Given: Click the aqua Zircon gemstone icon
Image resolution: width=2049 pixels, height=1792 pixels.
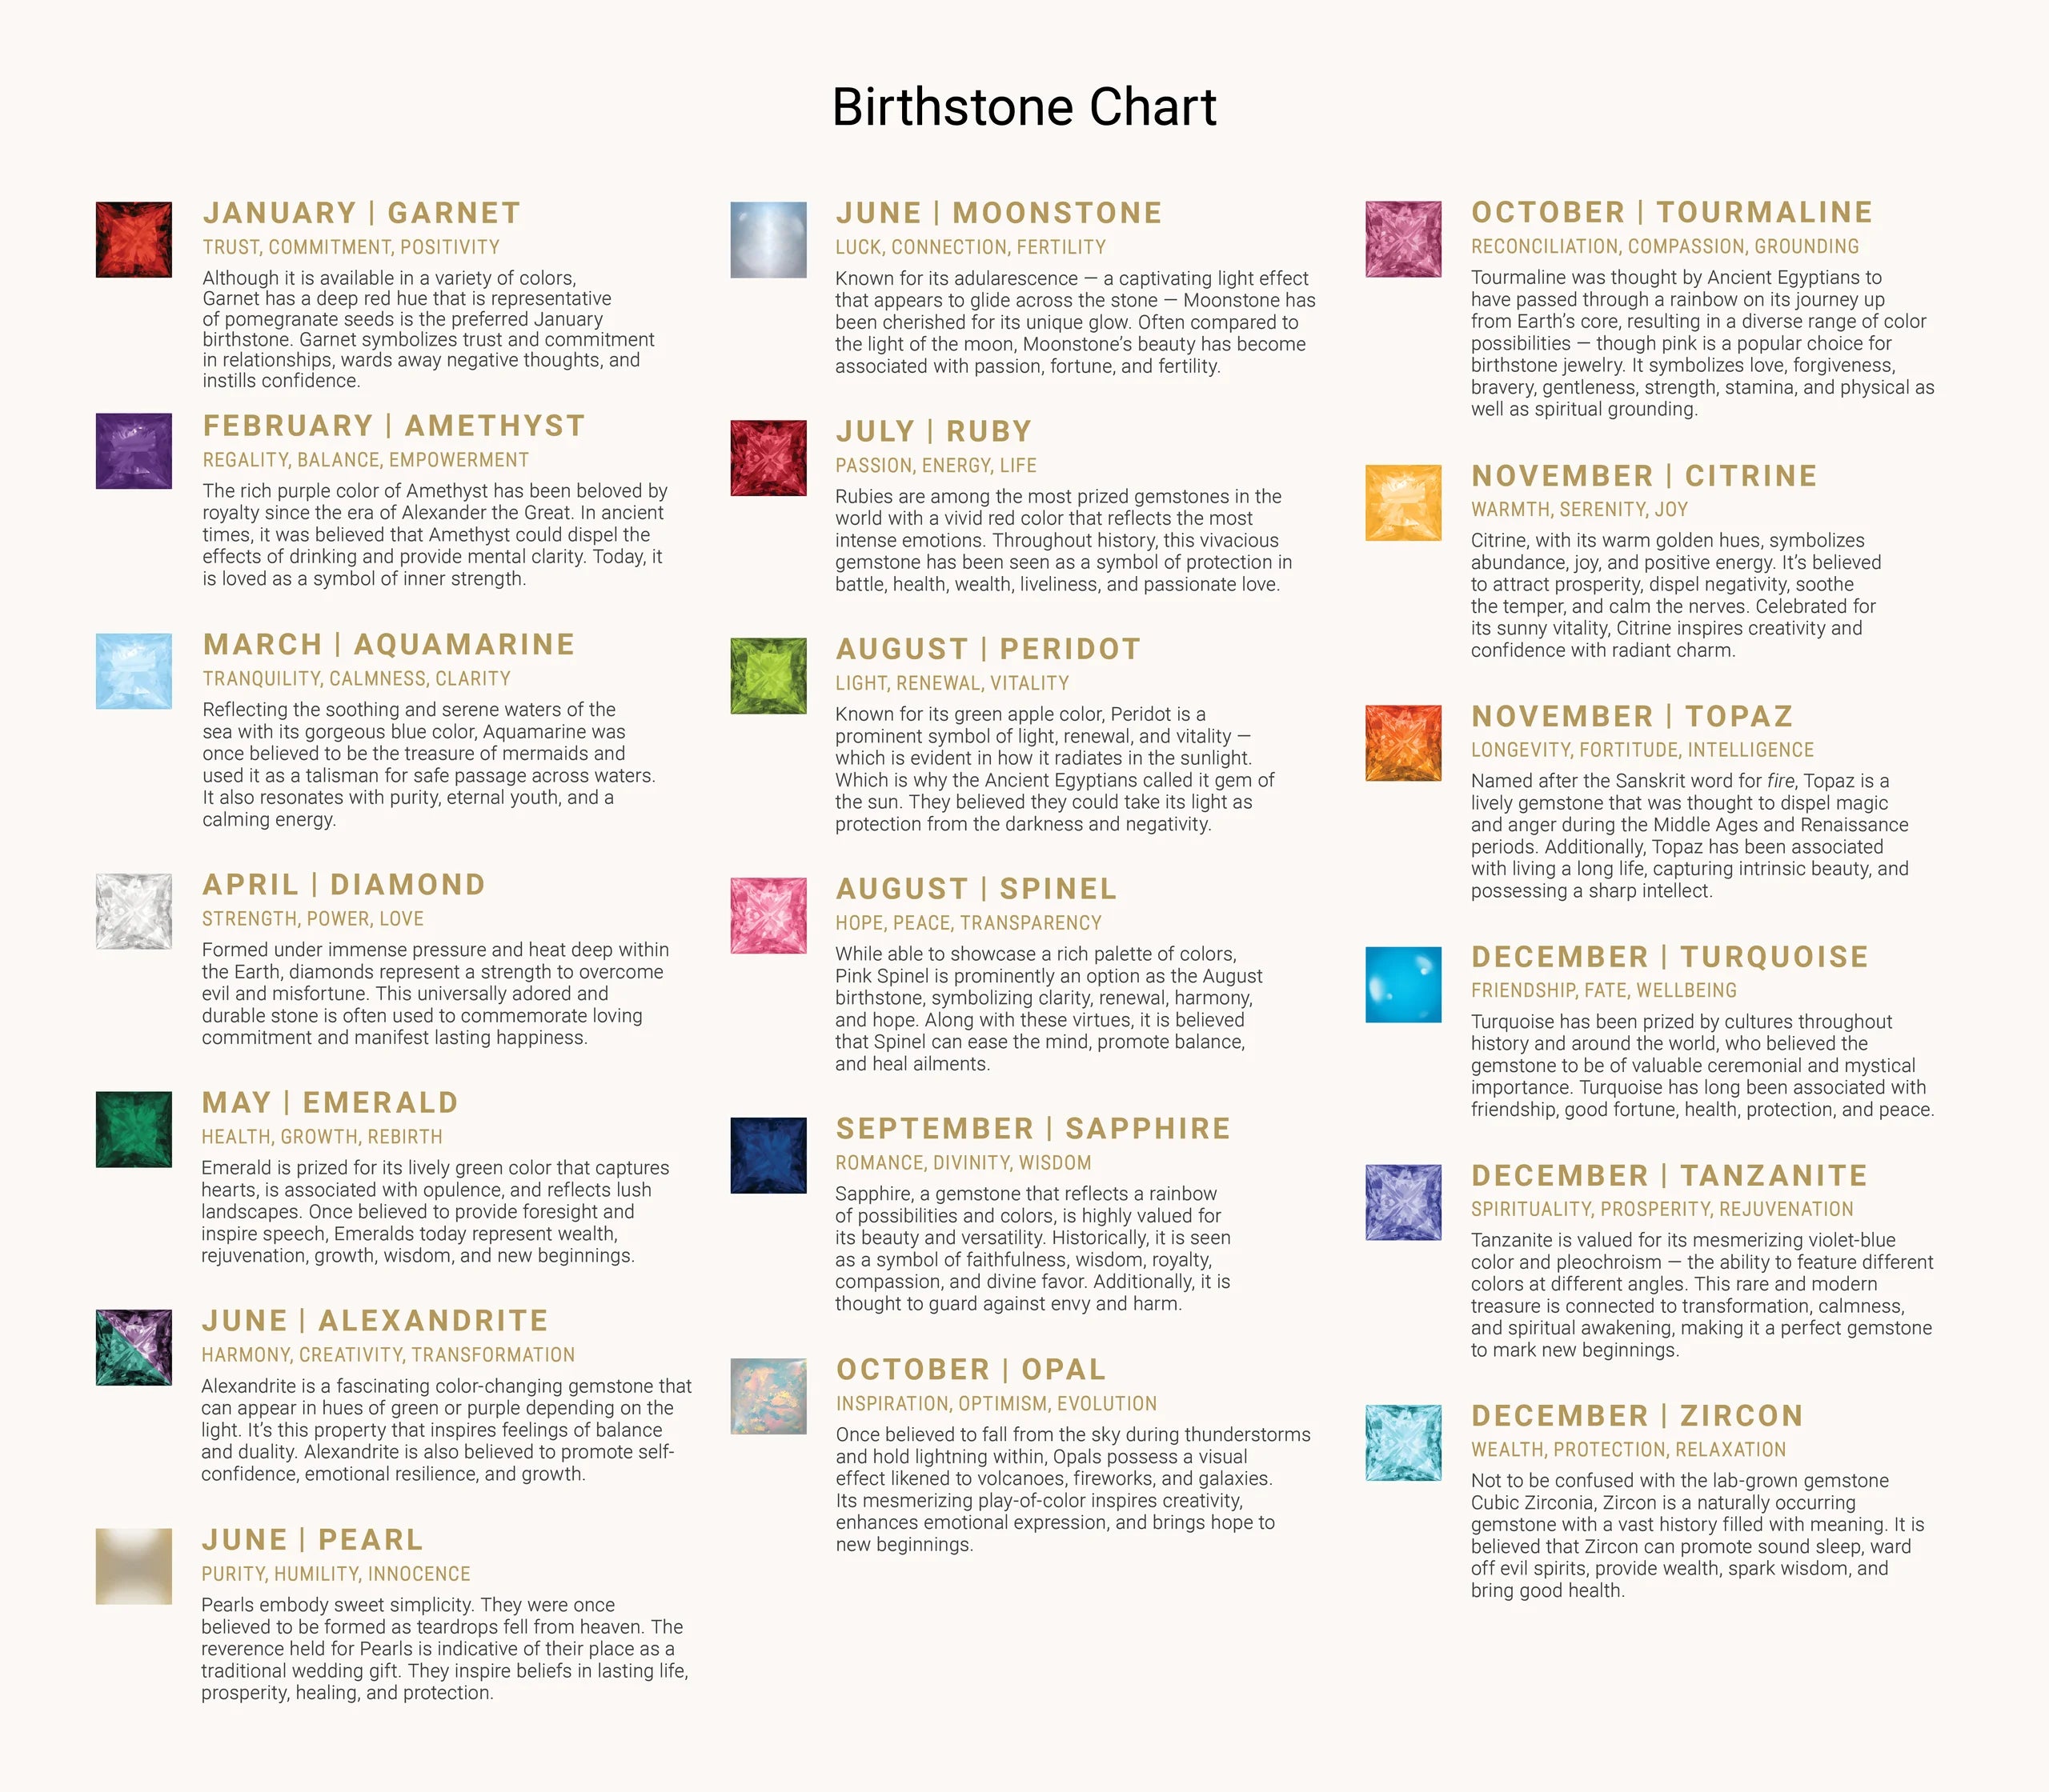Looking at the screenshot, I should tap(1402, 1442).
